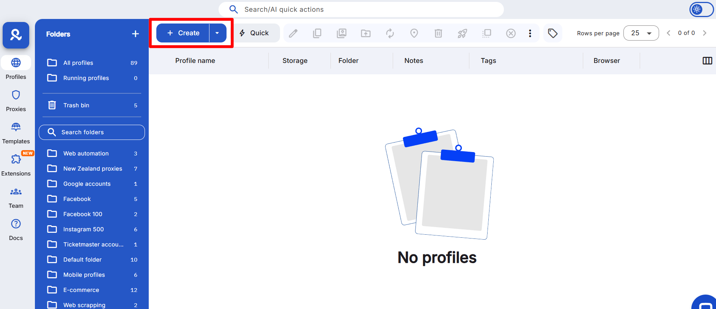Click the move-to-folder upload icon
Image resolution: width=716 pixels, height=309 pixels.
click(365, 33)
